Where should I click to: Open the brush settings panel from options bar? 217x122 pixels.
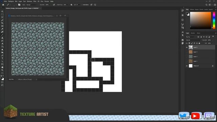click(x=19, y=5)
